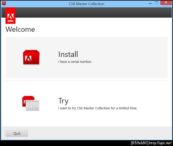Image resolution: width=173 pixels, height=146 pixels.
Task: Click the red Adobe Install box icon
Action: coord(31,57)
